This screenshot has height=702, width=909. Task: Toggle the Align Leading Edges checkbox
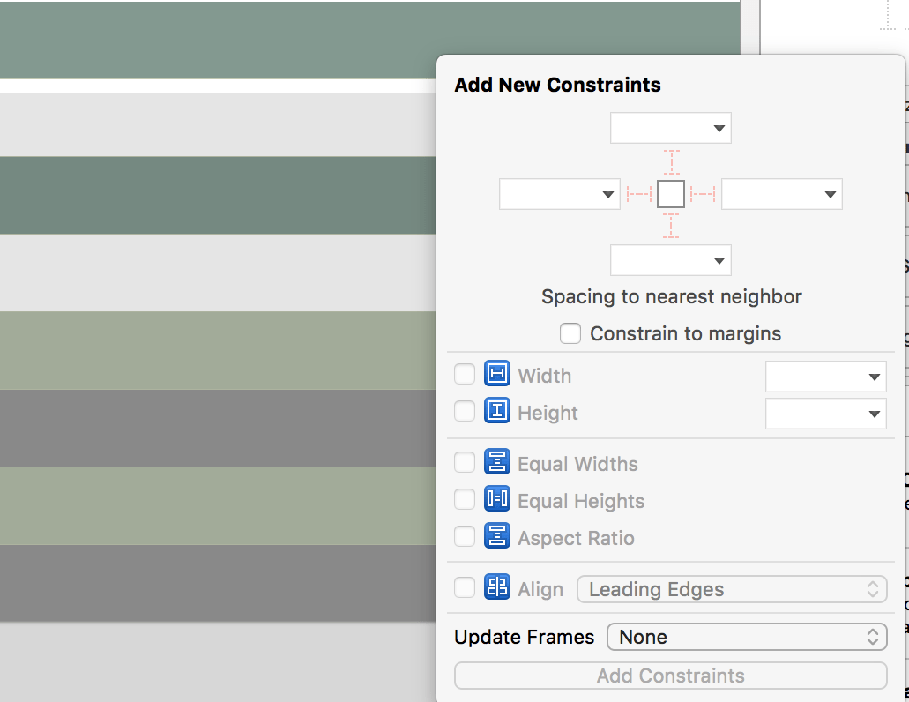coord(465,586)
